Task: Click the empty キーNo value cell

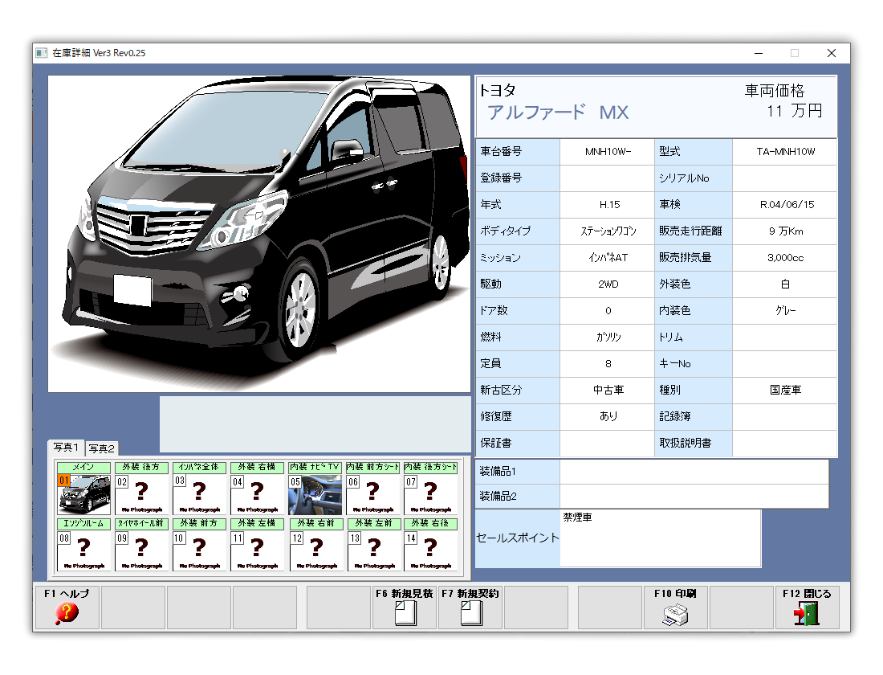Action: [x=785, y=364]
